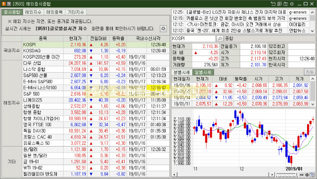The image size is (317, 179).
Task: Select the KOSPI row in index table
Action: point(96,45)
